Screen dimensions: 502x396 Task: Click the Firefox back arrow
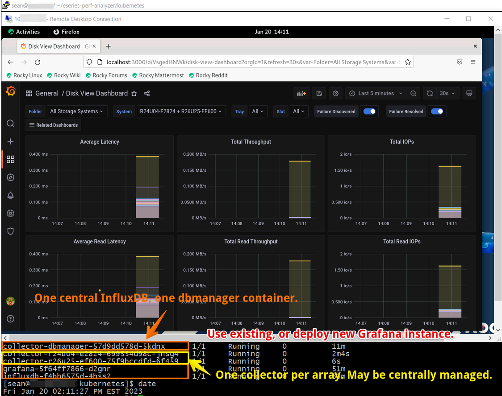pos(11,62)
